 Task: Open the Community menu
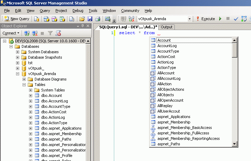pyautogui.click(x=130, y=11)
